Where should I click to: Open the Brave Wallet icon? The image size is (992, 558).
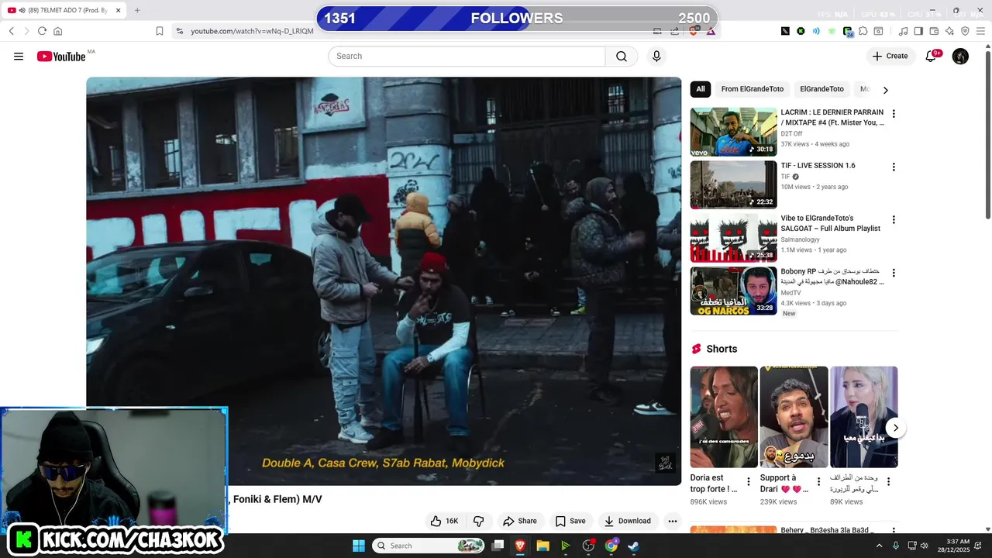coord(934,31)
